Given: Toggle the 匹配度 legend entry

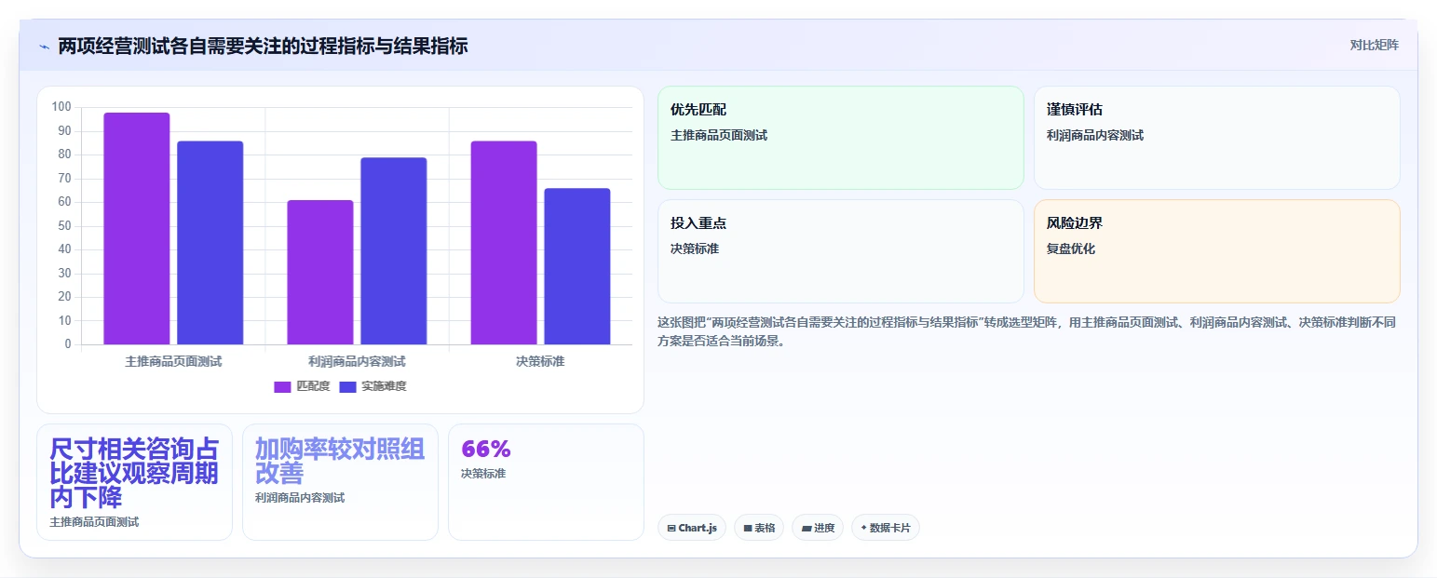Looking at the screenshot, I should pos(302,386).
